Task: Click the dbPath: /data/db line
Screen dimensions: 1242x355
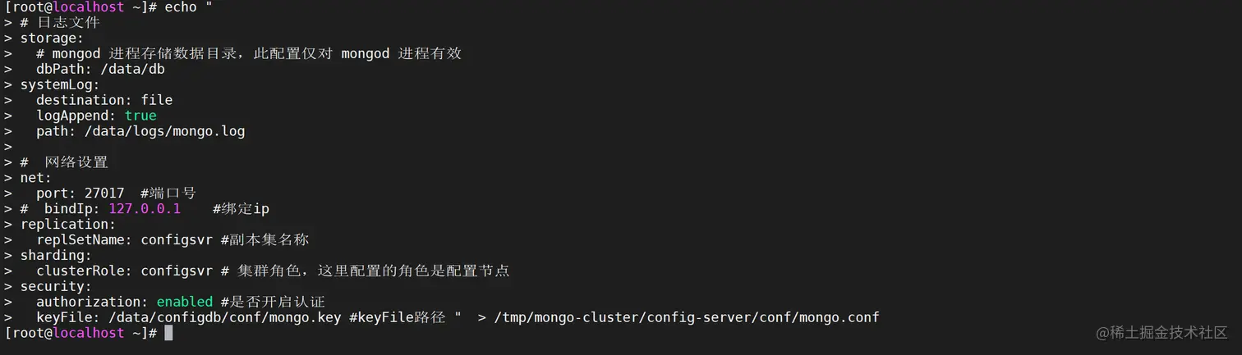Action: click(x=100, y=70)
